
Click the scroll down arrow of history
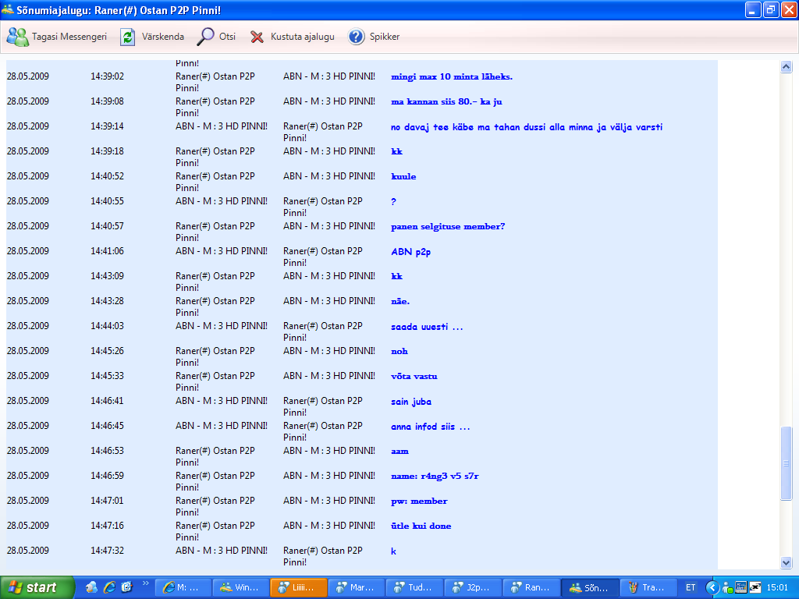pyautogui.click(x=786, y=562)
